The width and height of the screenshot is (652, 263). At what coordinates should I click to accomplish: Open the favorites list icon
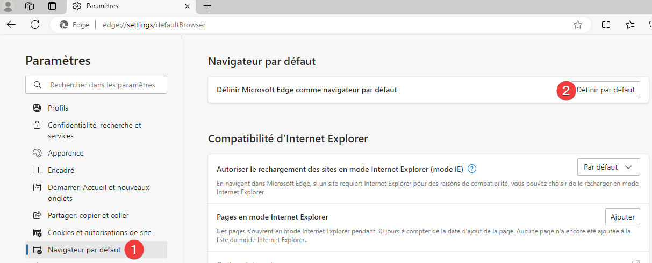pos(630,25)
